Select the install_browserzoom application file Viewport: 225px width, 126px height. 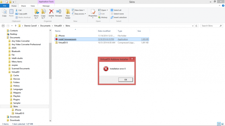click(102, 39)
